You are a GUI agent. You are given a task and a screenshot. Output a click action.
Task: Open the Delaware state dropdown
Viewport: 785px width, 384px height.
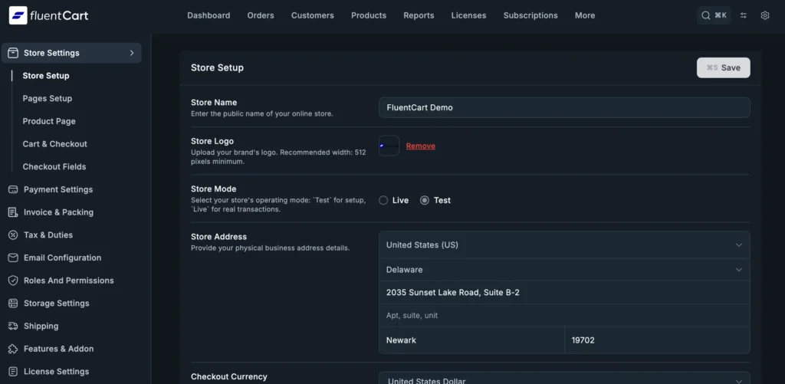pos(563,270)
